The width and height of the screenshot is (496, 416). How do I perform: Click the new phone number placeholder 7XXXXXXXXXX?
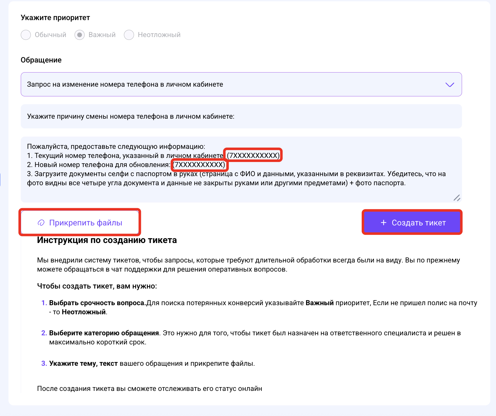pos(199,165)
